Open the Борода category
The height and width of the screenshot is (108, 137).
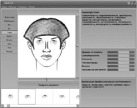point(9,52)
